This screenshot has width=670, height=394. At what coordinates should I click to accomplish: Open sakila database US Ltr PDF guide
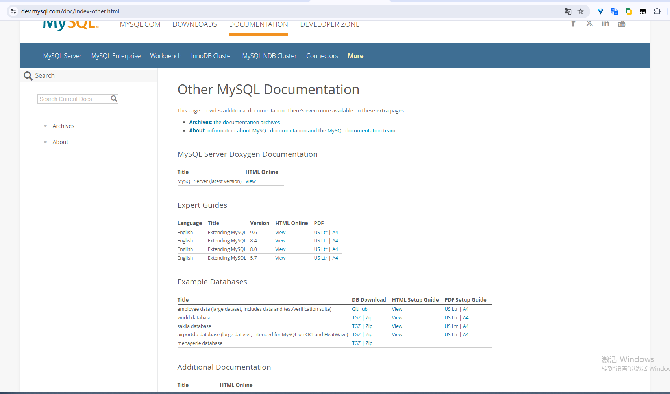click(x=451, y=326)
